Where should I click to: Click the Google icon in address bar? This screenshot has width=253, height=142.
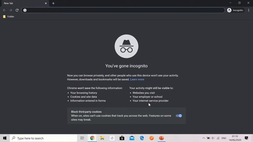25,10
